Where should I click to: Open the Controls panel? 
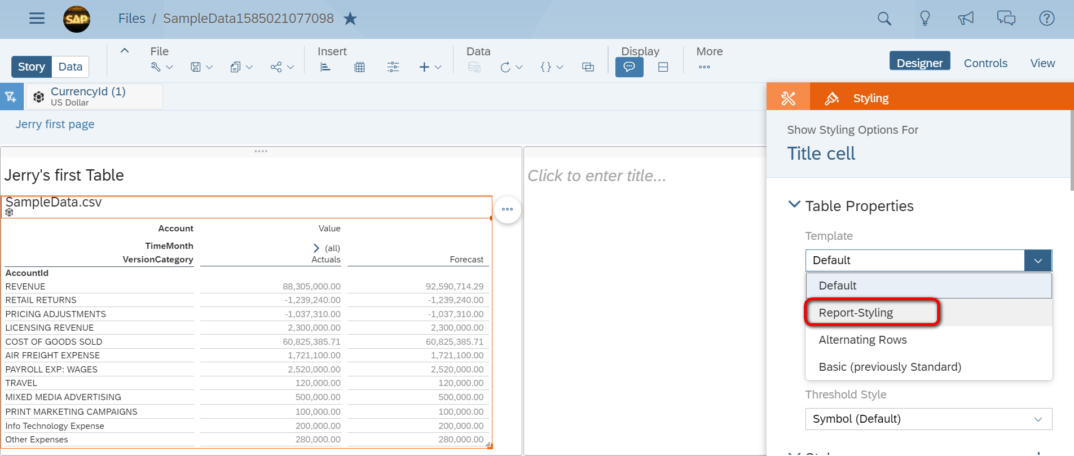pyautogui.click(x=985, y=63)
